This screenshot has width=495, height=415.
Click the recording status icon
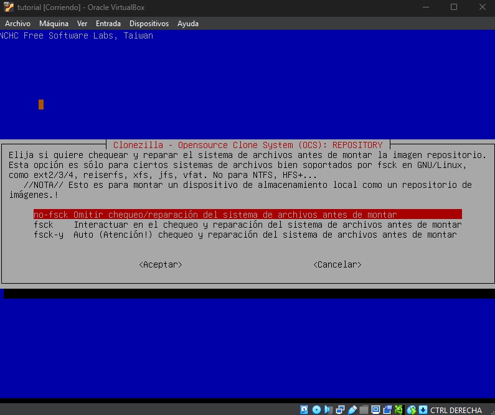tap(387, 409)
